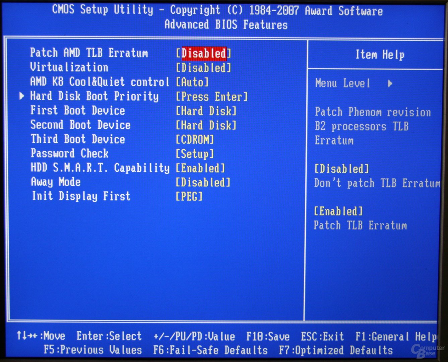The image size is (448, 362).
Task: Click the Patch TLB Erratum description text
Action: 360,225
